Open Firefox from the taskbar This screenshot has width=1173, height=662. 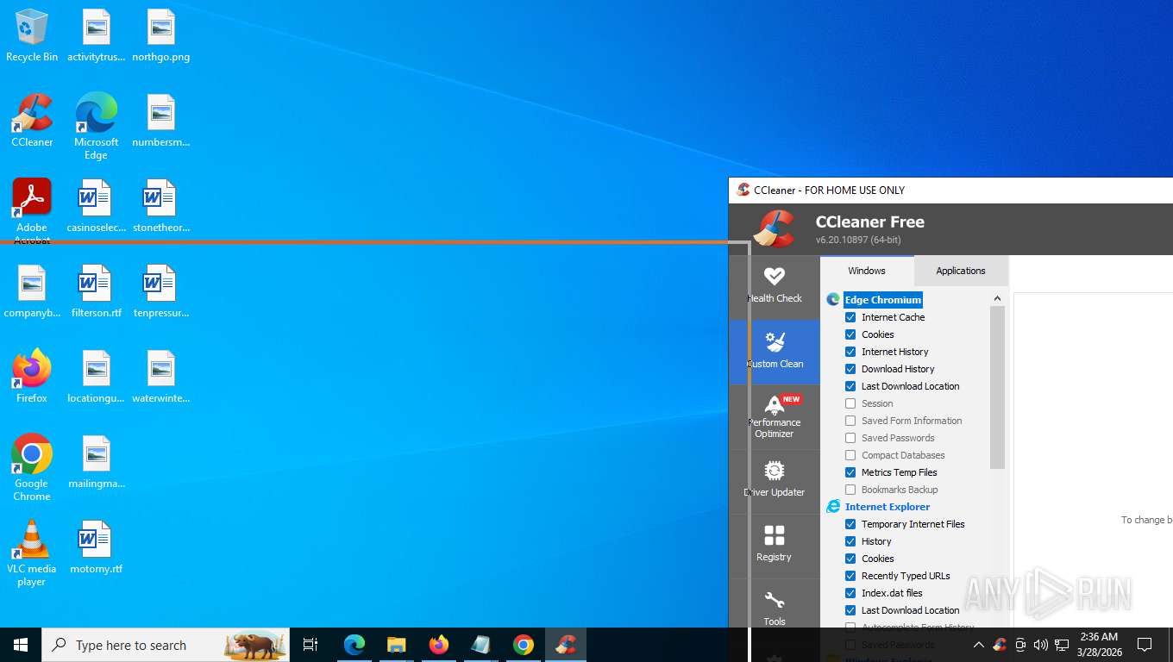[x=439, y=645]
